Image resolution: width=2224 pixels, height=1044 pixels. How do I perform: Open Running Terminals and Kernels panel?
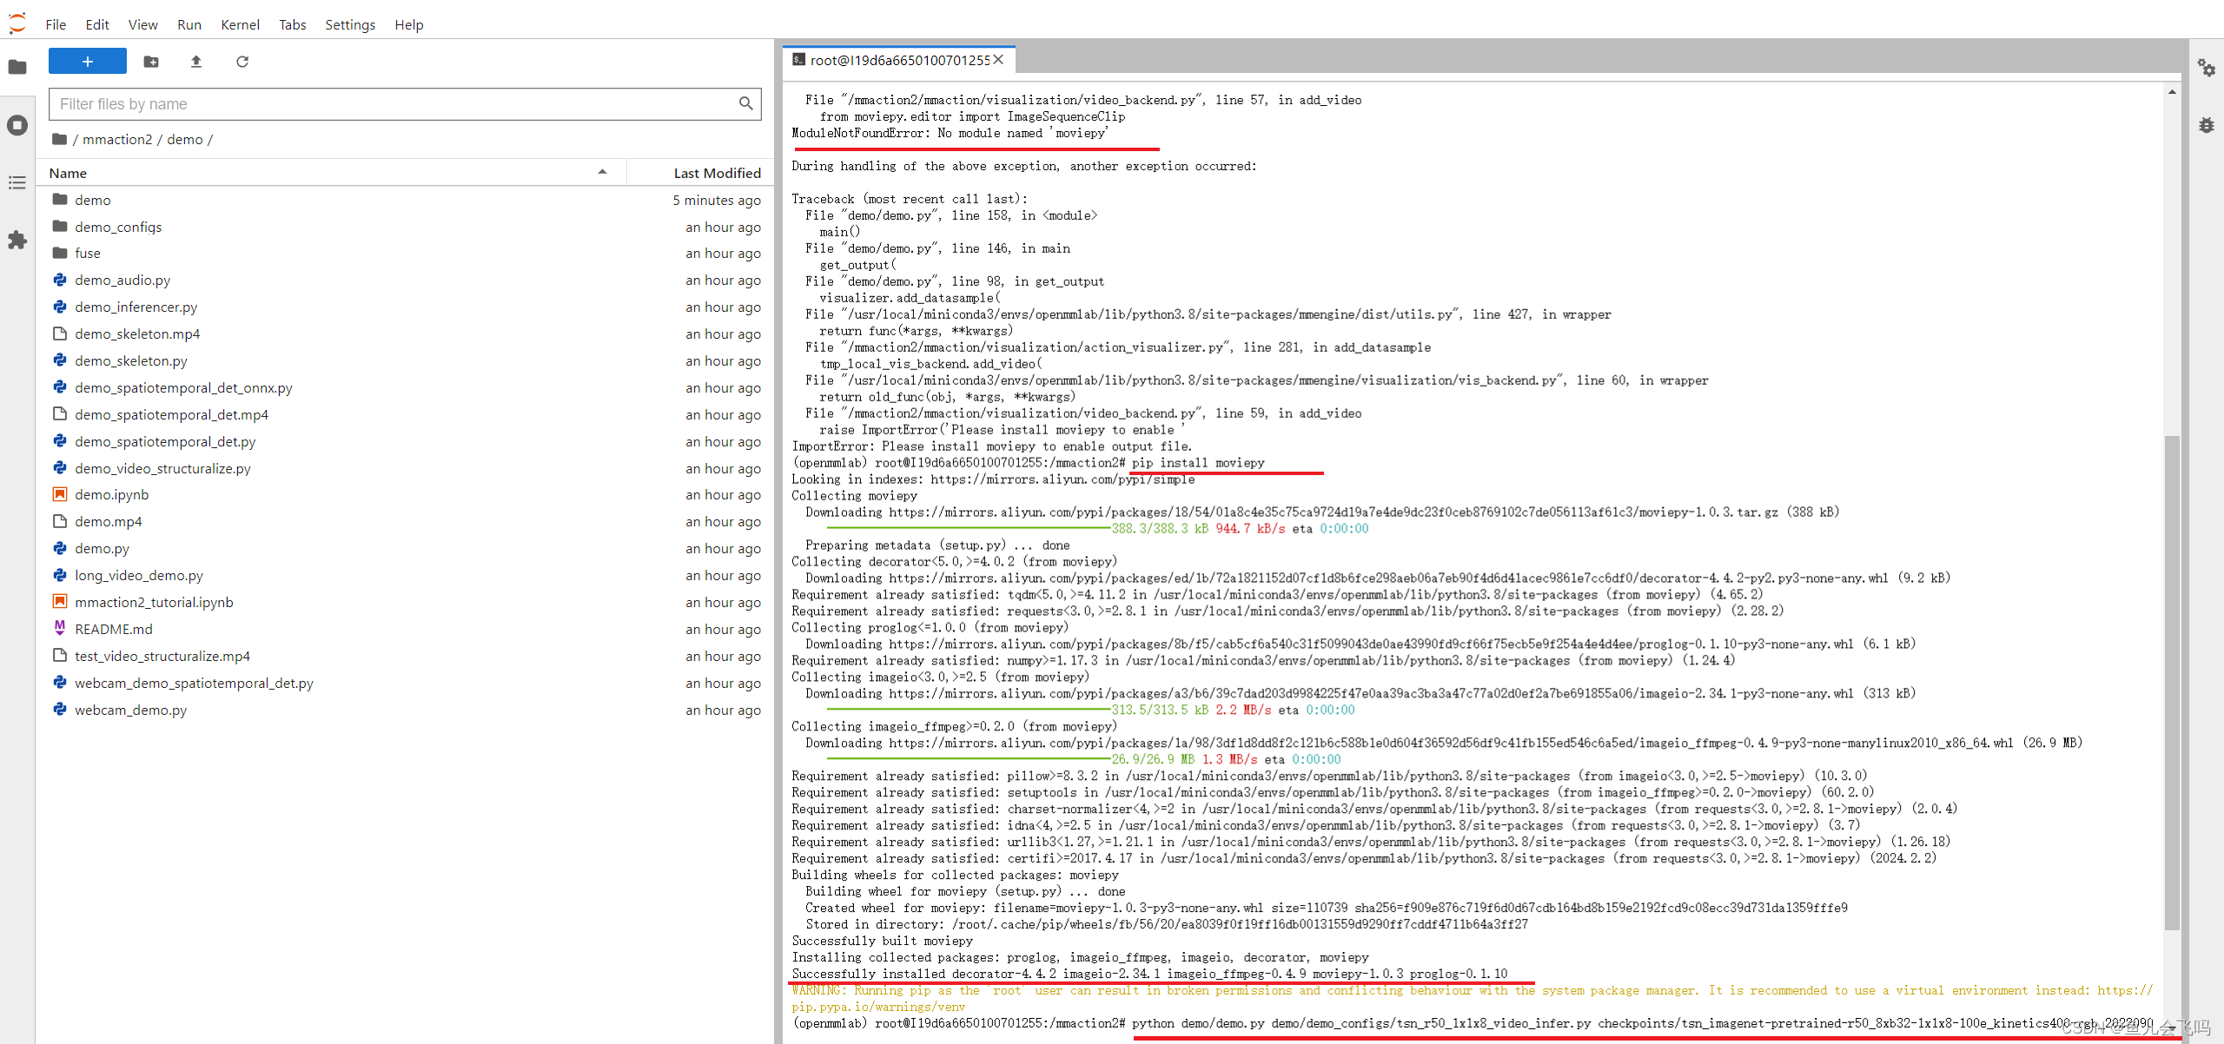pos(17,125)
